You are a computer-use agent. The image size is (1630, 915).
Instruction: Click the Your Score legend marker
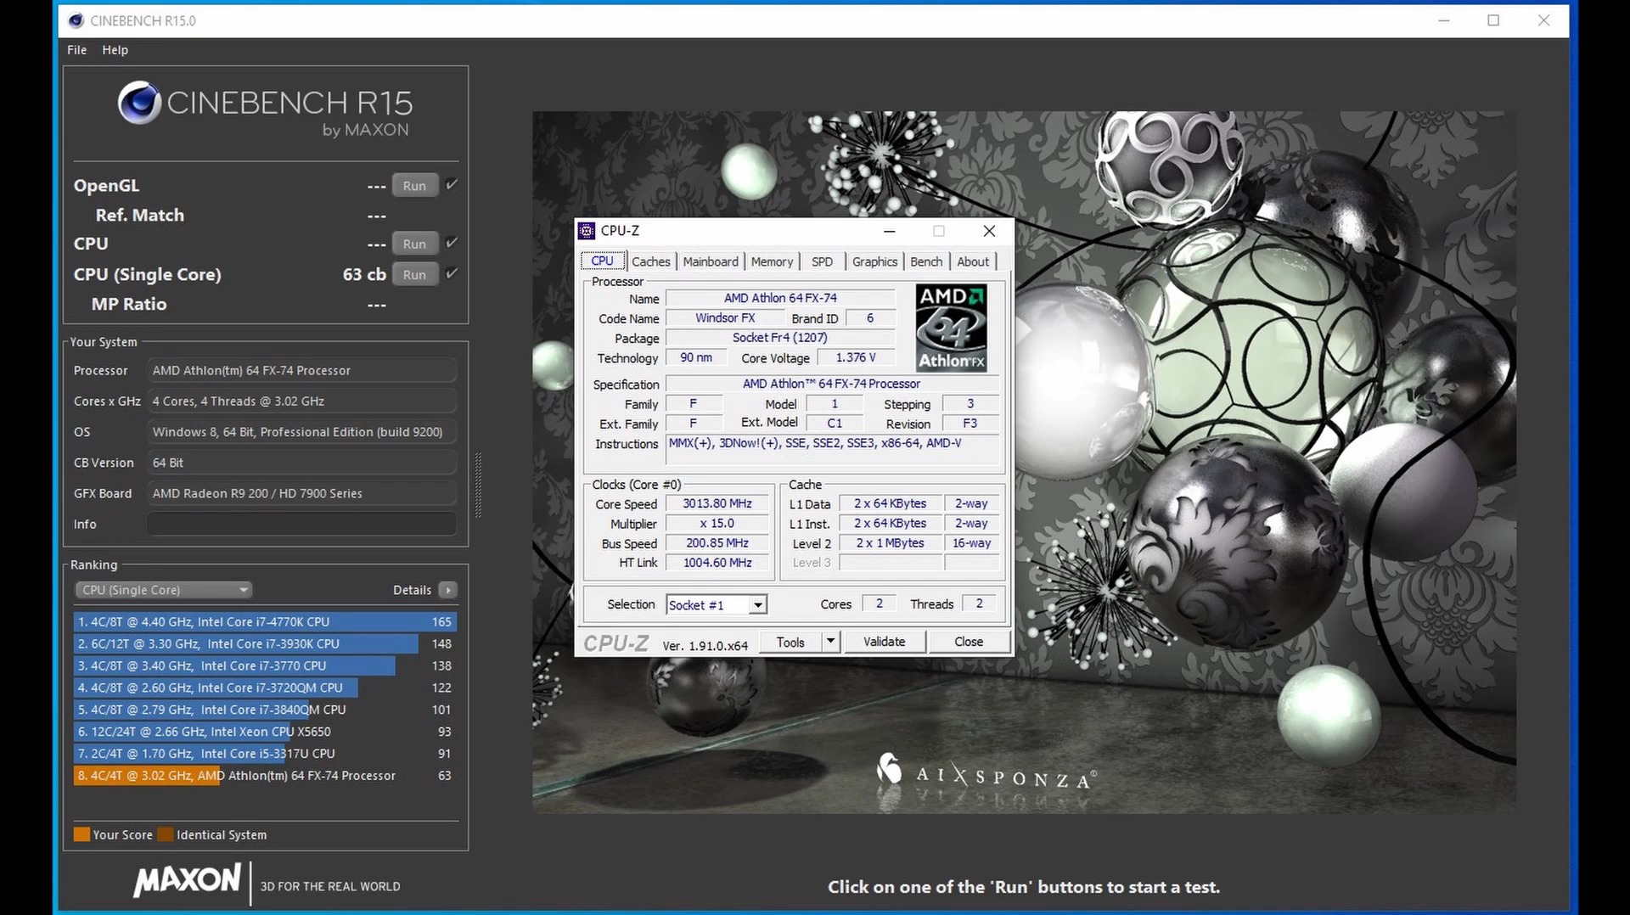[x=81, y=834]
